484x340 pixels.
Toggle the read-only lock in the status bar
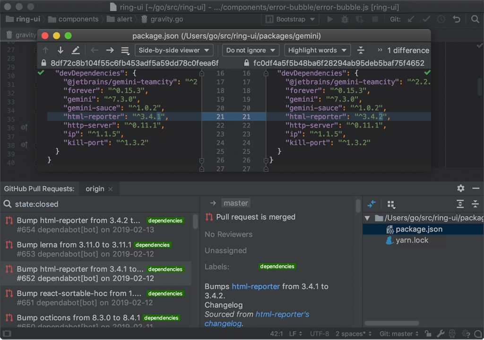pos(429,333)
